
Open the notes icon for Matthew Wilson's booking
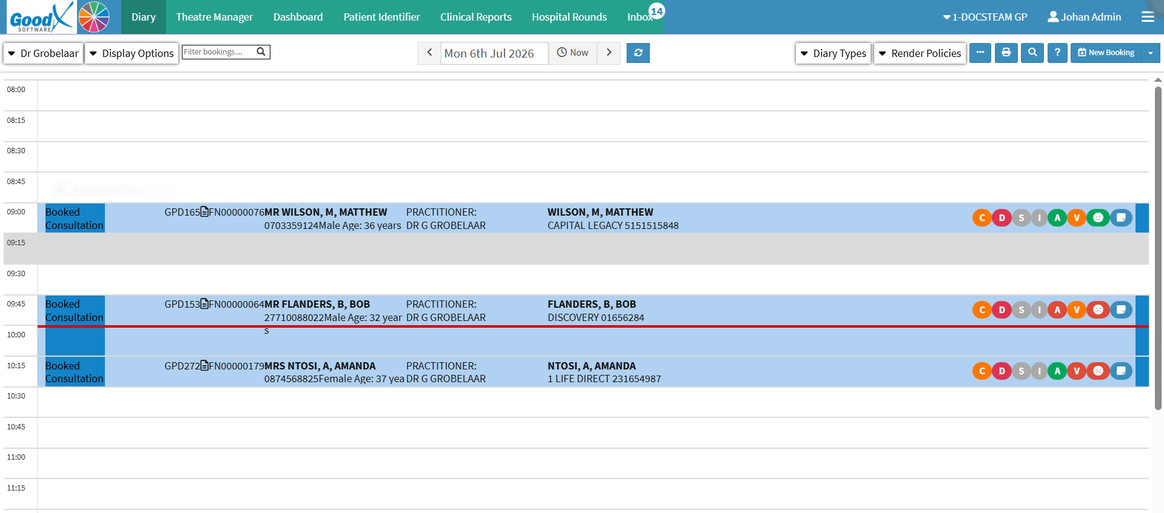coord(1121,217)
